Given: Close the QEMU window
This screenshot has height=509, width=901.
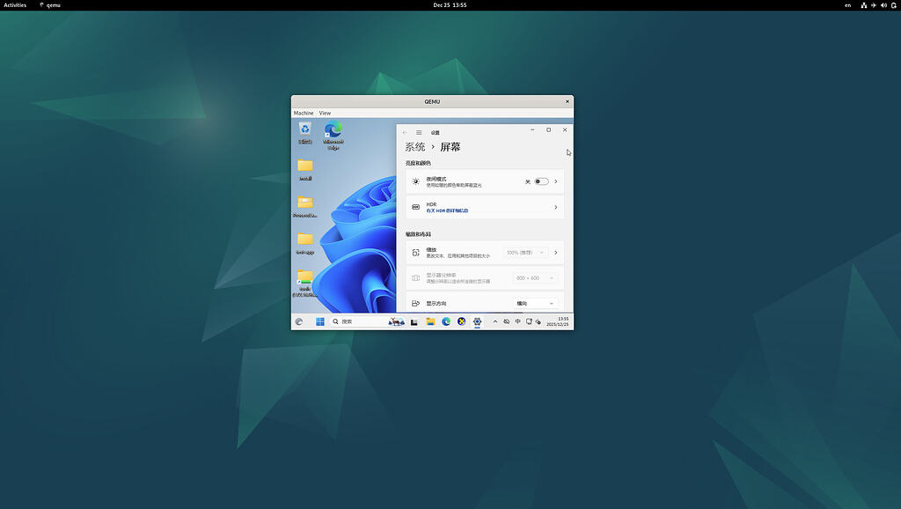Looking at the screenshot, I should 568,102.
